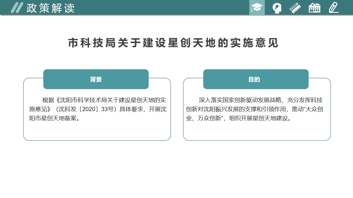The width and height of the screenshot is (353, 198).
Task: Click the 背景 label button
Action: click(x=96, y=79)
